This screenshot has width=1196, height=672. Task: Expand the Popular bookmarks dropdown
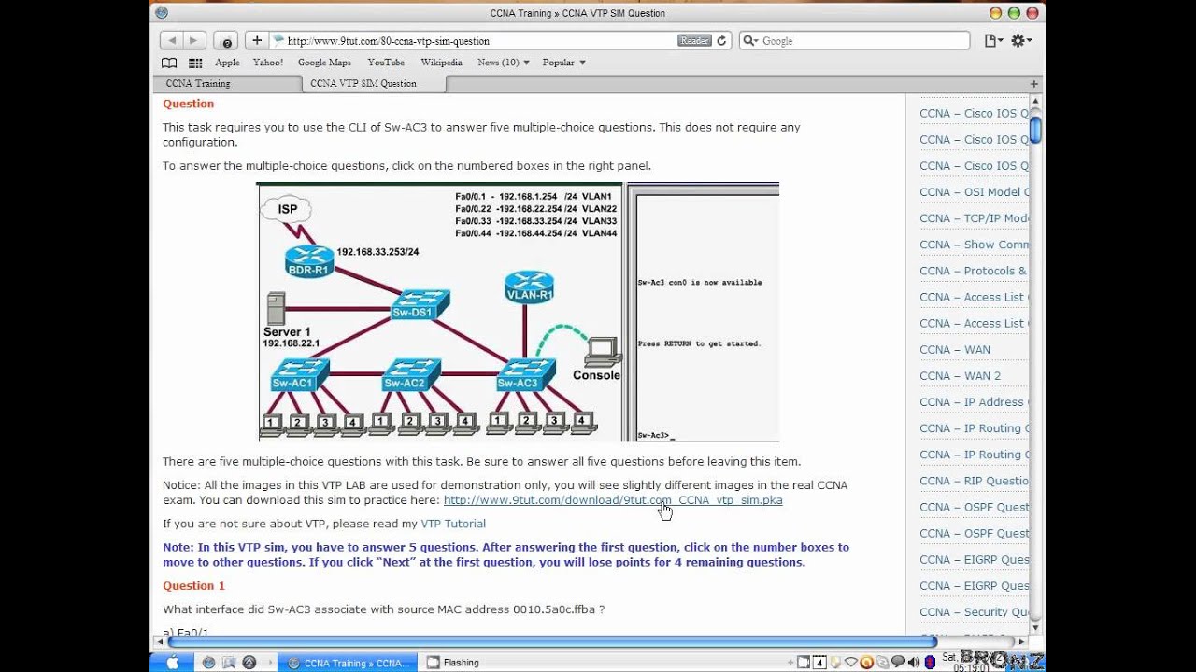pyautogui.click(x=564, y=63)
